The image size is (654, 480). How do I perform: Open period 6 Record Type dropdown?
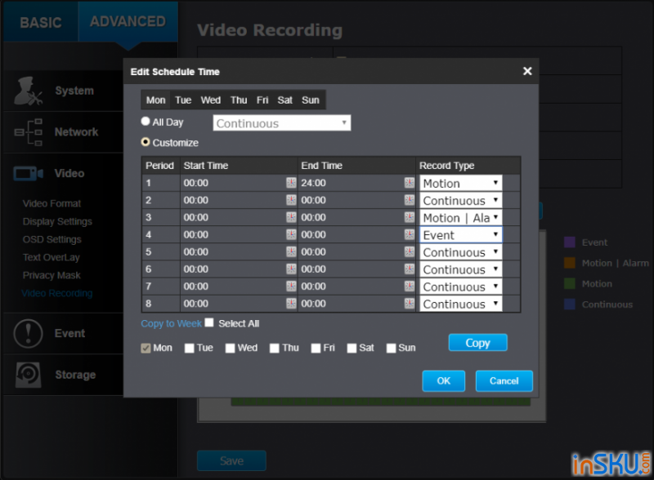pyautogui.click(x=461, y=269)
